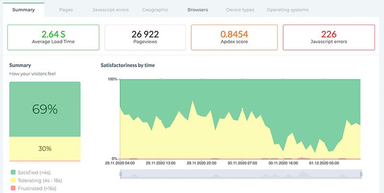This screenshot has width=384, height=193.
Task: Toggle the Tolerating legend yellow swatch
Action: pyautogui.click(x=13, y=181)
